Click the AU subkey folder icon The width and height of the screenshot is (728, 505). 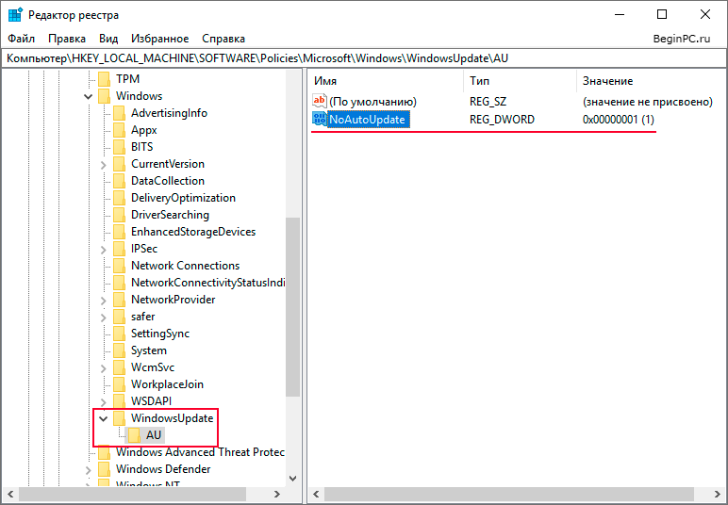pos(135,435)
